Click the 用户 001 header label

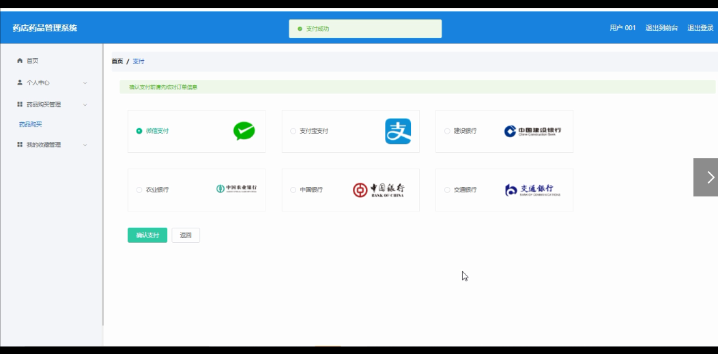pos(622,28)
